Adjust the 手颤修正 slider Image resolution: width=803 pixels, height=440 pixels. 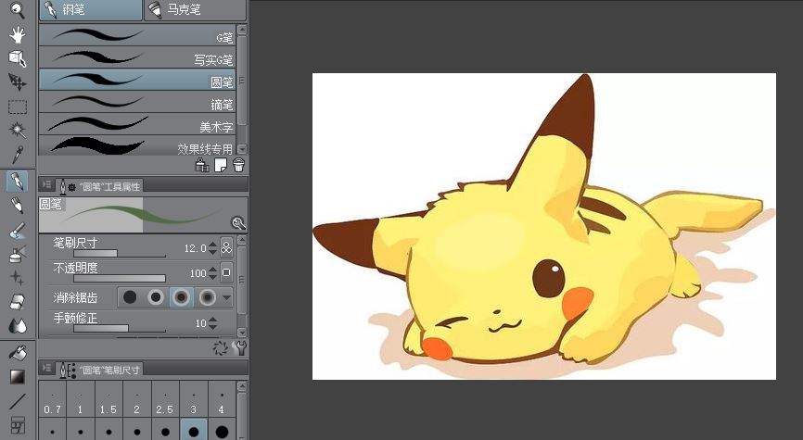(x=120, y=329)
